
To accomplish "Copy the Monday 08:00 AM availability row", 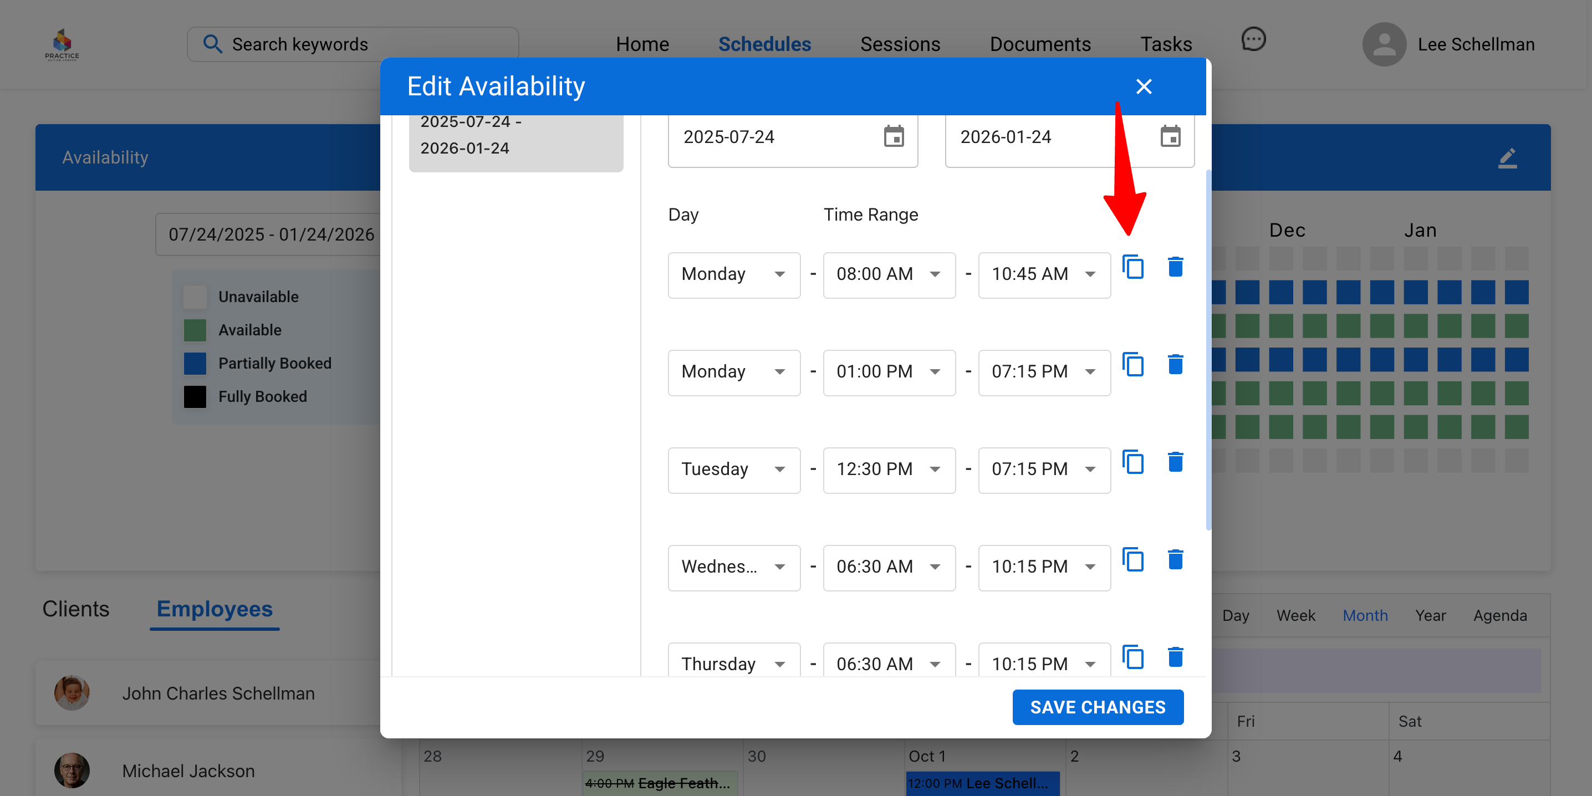I will tap(1133, 267).
